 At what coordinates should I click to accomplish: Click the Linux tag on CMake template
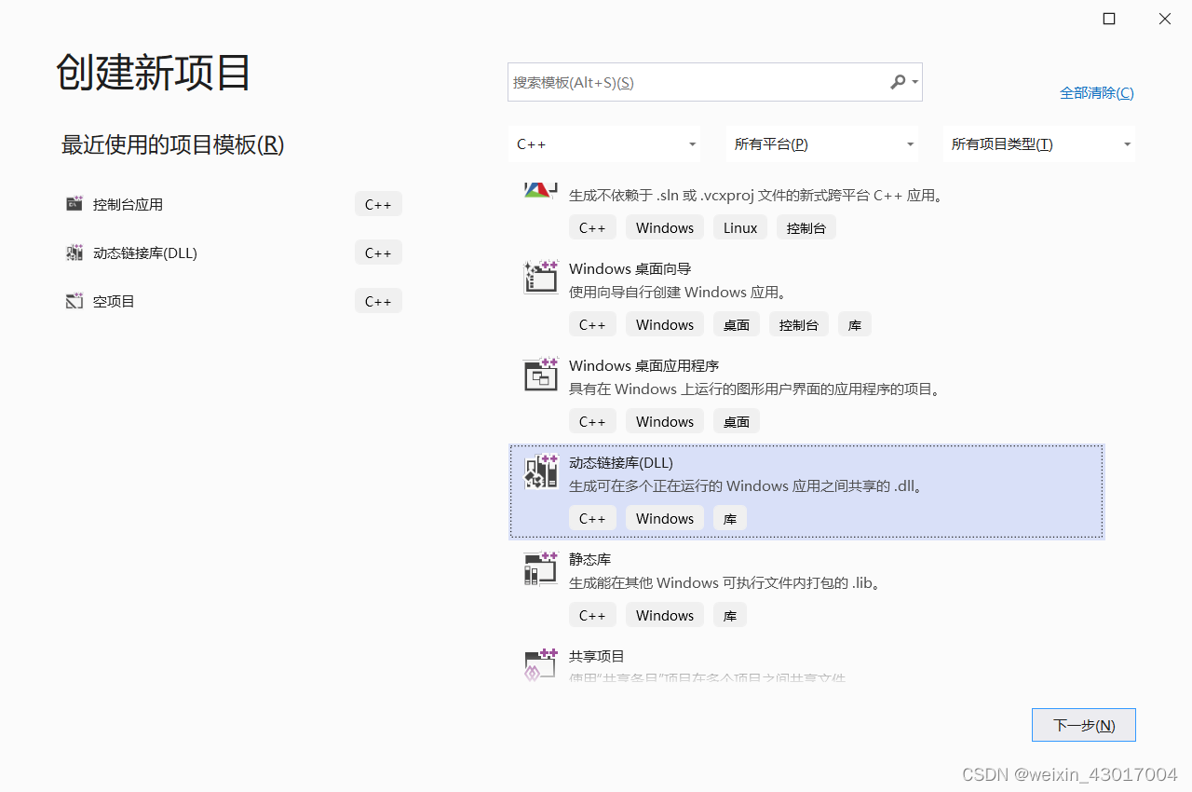740,227
